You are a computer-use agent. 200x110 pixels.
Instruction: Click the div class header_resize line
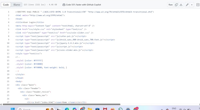(36, 92)
